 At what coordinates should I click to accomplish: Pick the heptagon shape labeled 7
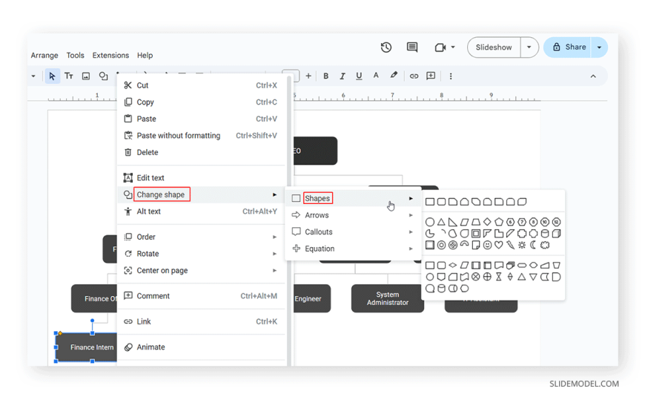[522, 222]
